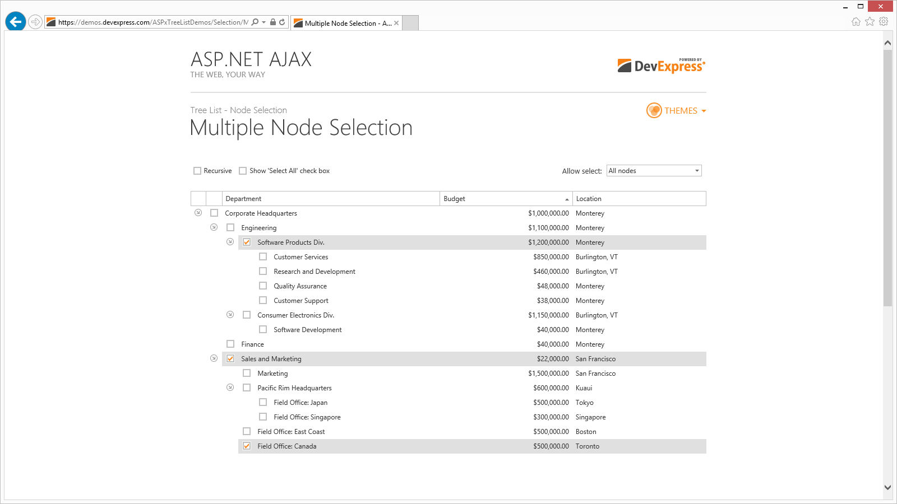
Task: Collapse the Sales and Marketing node
Action: pos(214,358)
